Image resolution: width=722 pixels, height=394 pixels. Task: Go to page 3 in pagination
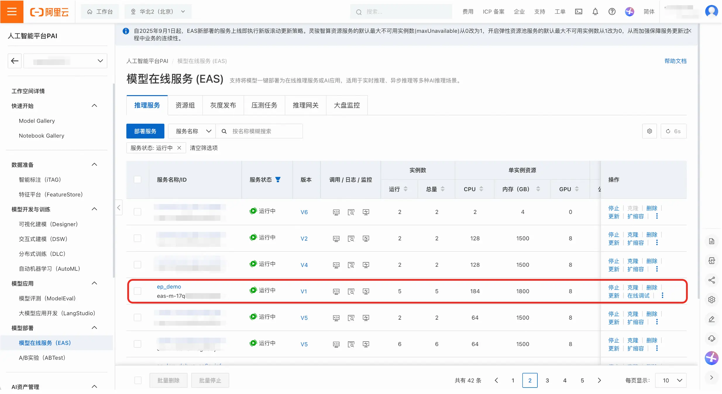(x=547, y=380)
